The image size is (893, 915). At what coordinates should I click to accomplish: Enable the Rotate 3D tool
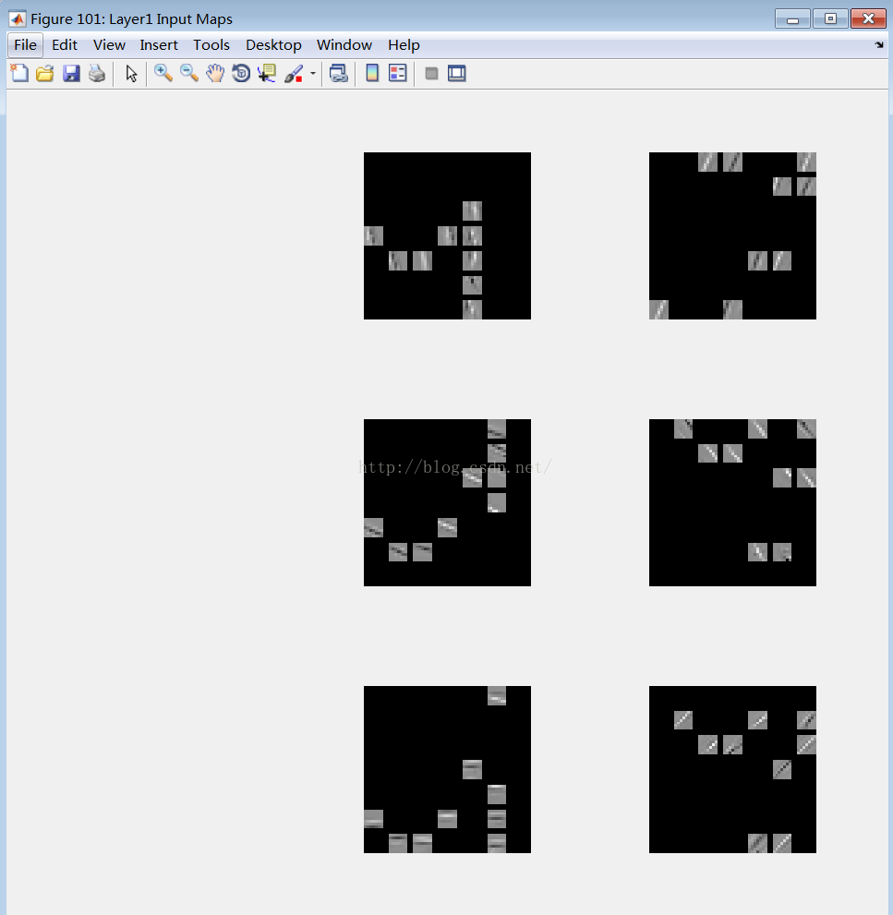(x=240, y=73)
